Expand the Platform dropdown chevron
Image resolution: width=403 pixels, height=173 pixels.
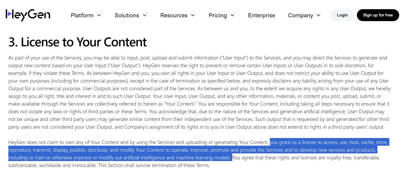click(x=99, y=15)
